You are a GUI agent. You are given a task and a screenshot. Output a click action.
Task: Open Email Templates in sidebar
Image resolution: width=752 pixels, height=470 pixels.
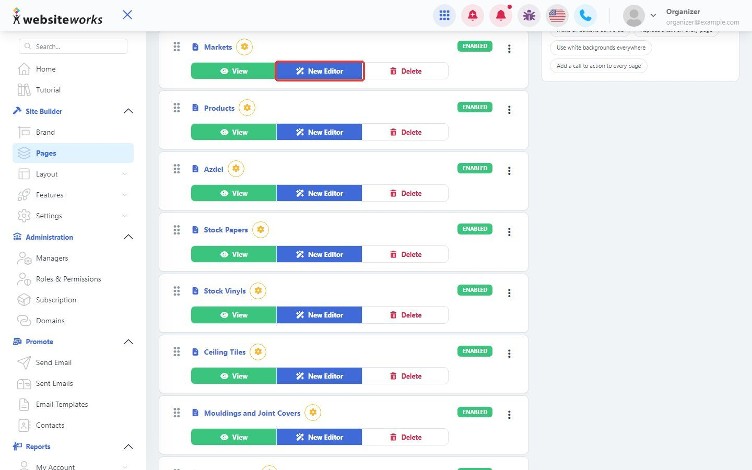[x=73, y=404]
